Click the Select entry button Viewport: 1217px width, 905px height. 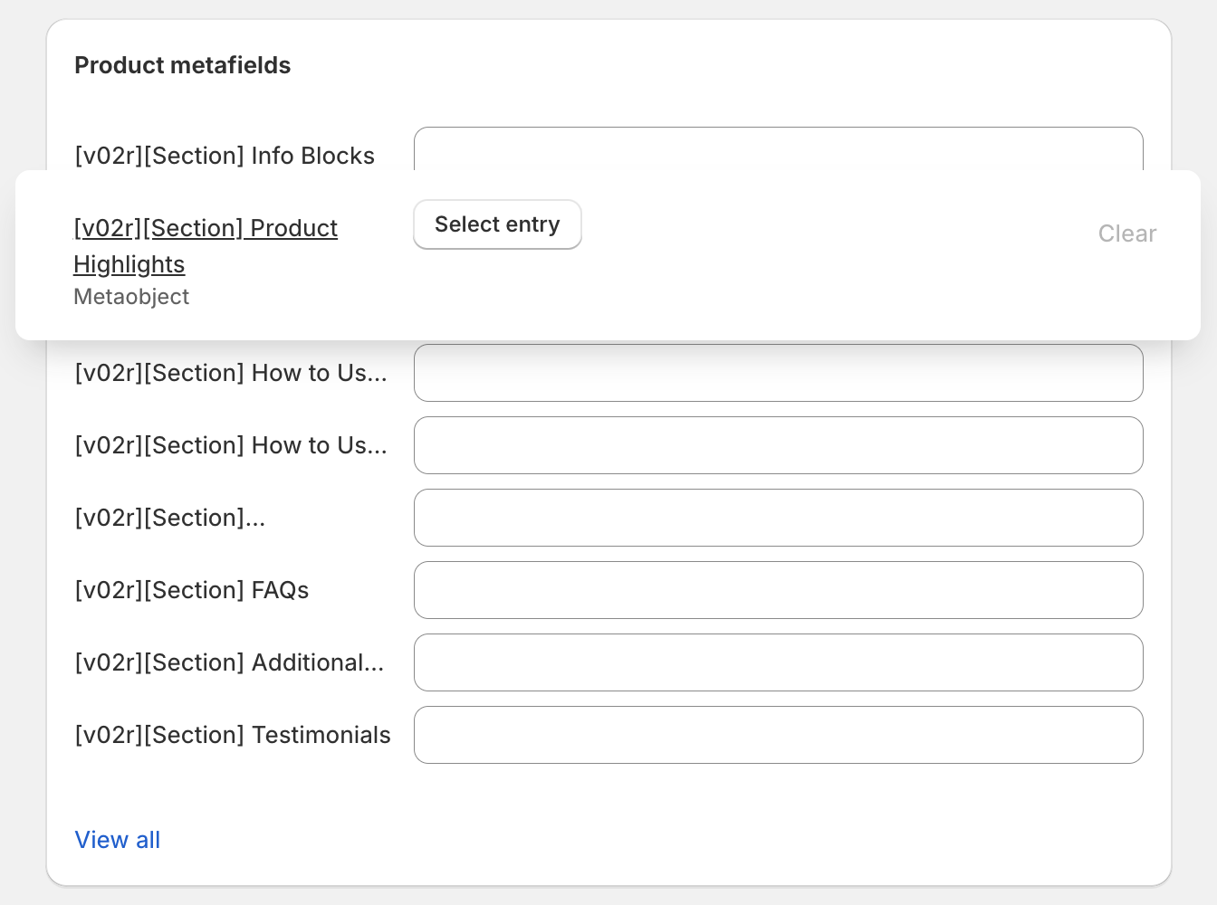point(497,224)
